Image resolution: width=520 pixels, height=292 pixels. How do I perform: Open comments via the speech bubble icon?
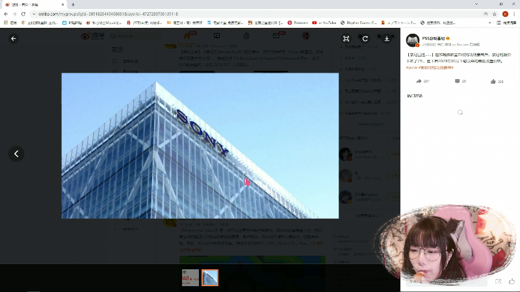(458, 81)
